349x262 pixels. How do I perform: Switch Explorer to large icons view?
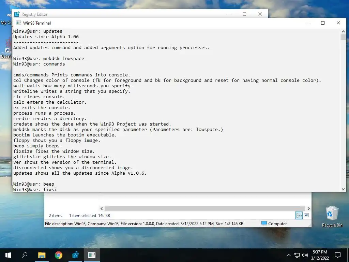click(x=306, y=215)
